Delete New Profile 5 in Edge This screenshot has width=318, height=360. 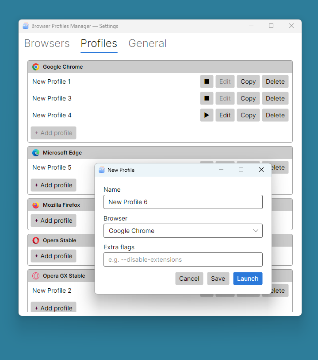click(x=280, y=167)
